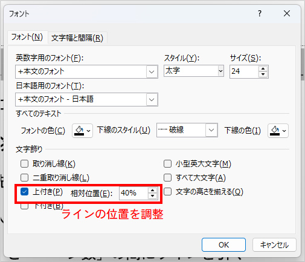The height and width of the screenshot is (262, 305).
Task: Expand the 日本語用のフォント dropdown
Action: 152,100
